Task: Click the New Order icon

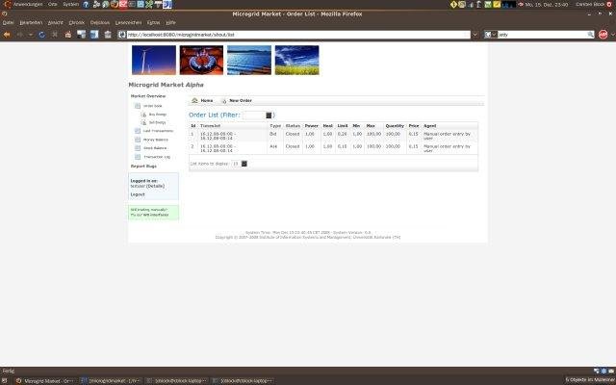Action: click(224, 100)
